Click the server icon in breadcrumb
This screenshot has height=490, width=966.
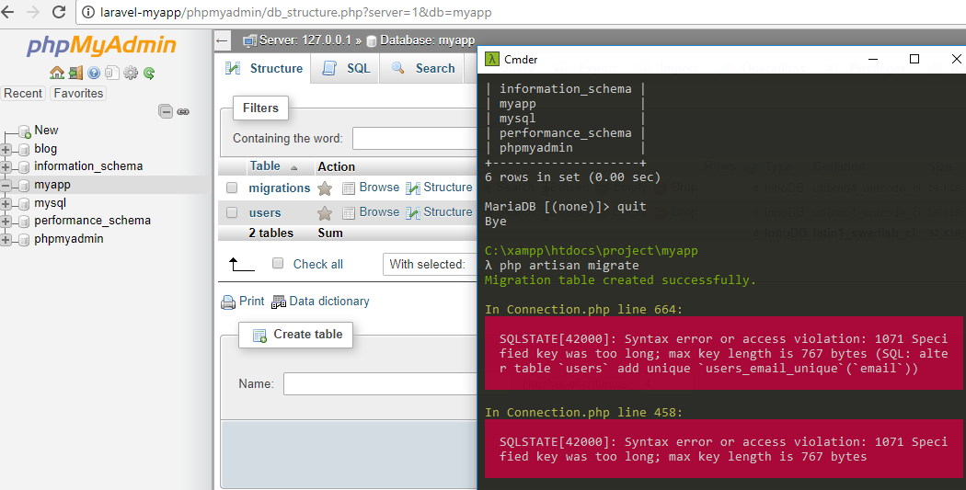(x=249, y=40)
